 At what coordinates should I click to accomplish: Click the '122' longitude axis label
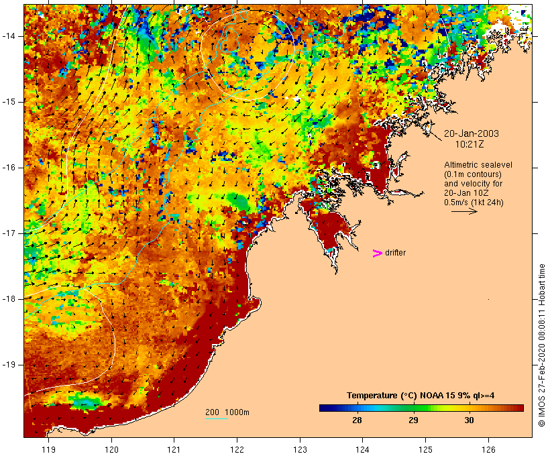(x=237, y=449)
